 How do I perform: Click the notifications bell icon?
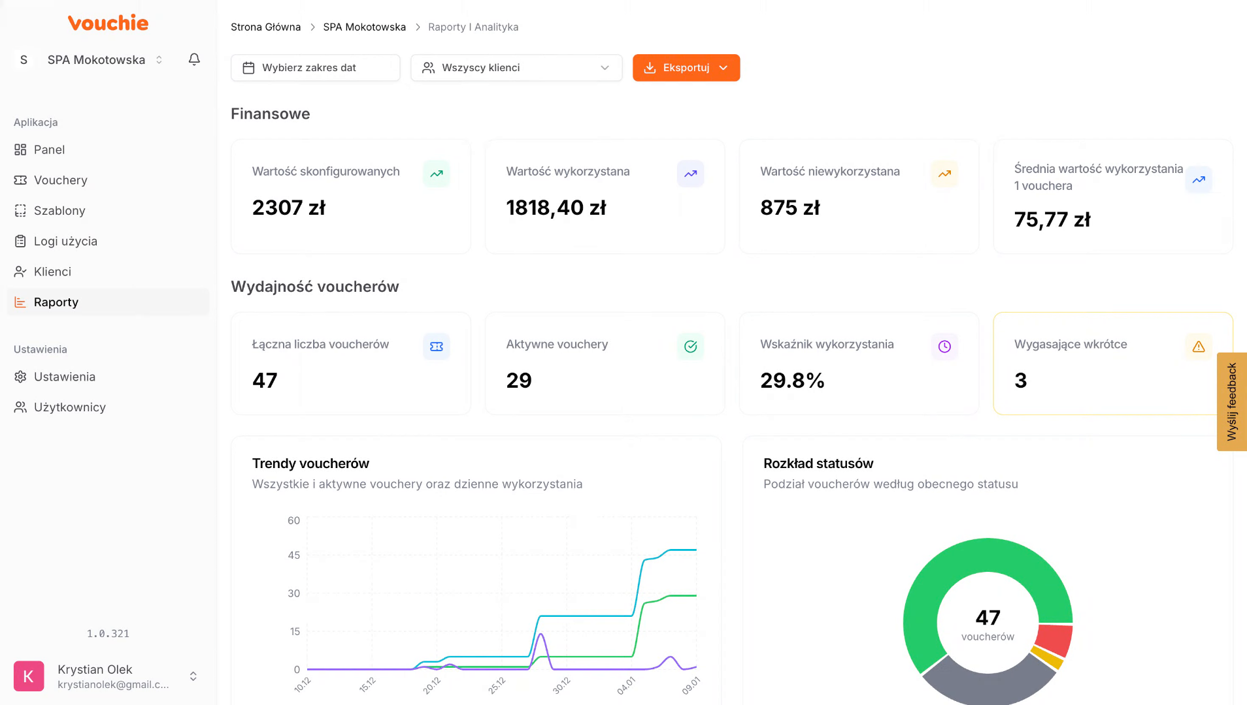click(x=194, y=59)
